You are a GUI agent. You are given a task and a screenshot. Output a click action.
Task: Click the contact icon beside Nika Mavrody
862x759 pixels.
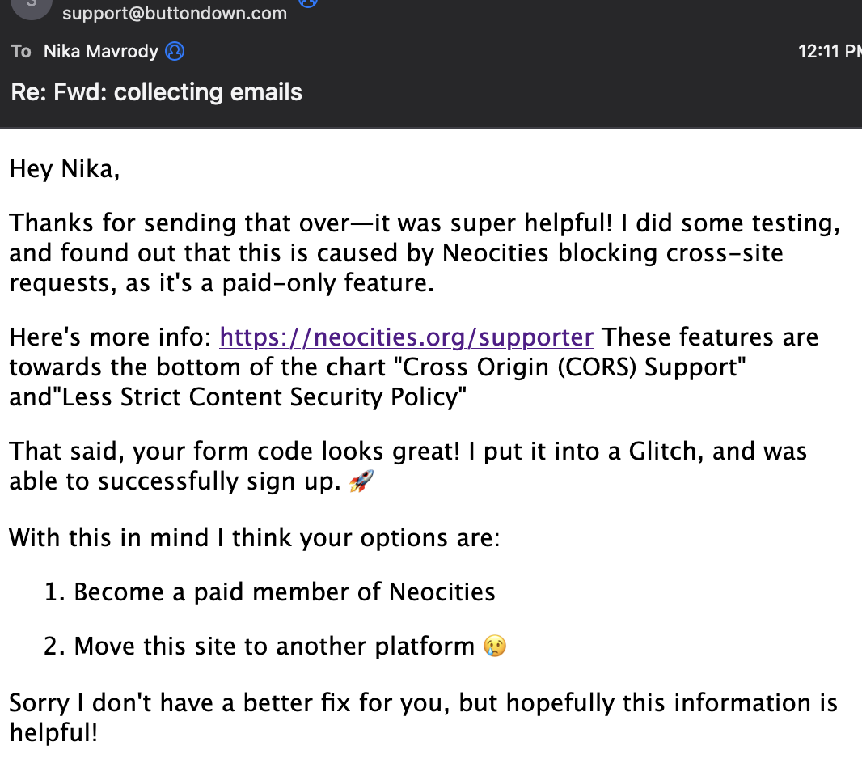pyautogui.click(x=175, y=52)
